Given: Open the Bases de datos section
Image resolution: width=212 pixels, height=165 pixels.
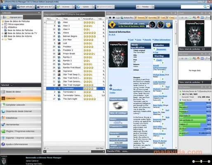Looking at the screenshot, I should [x=21, y=92].
